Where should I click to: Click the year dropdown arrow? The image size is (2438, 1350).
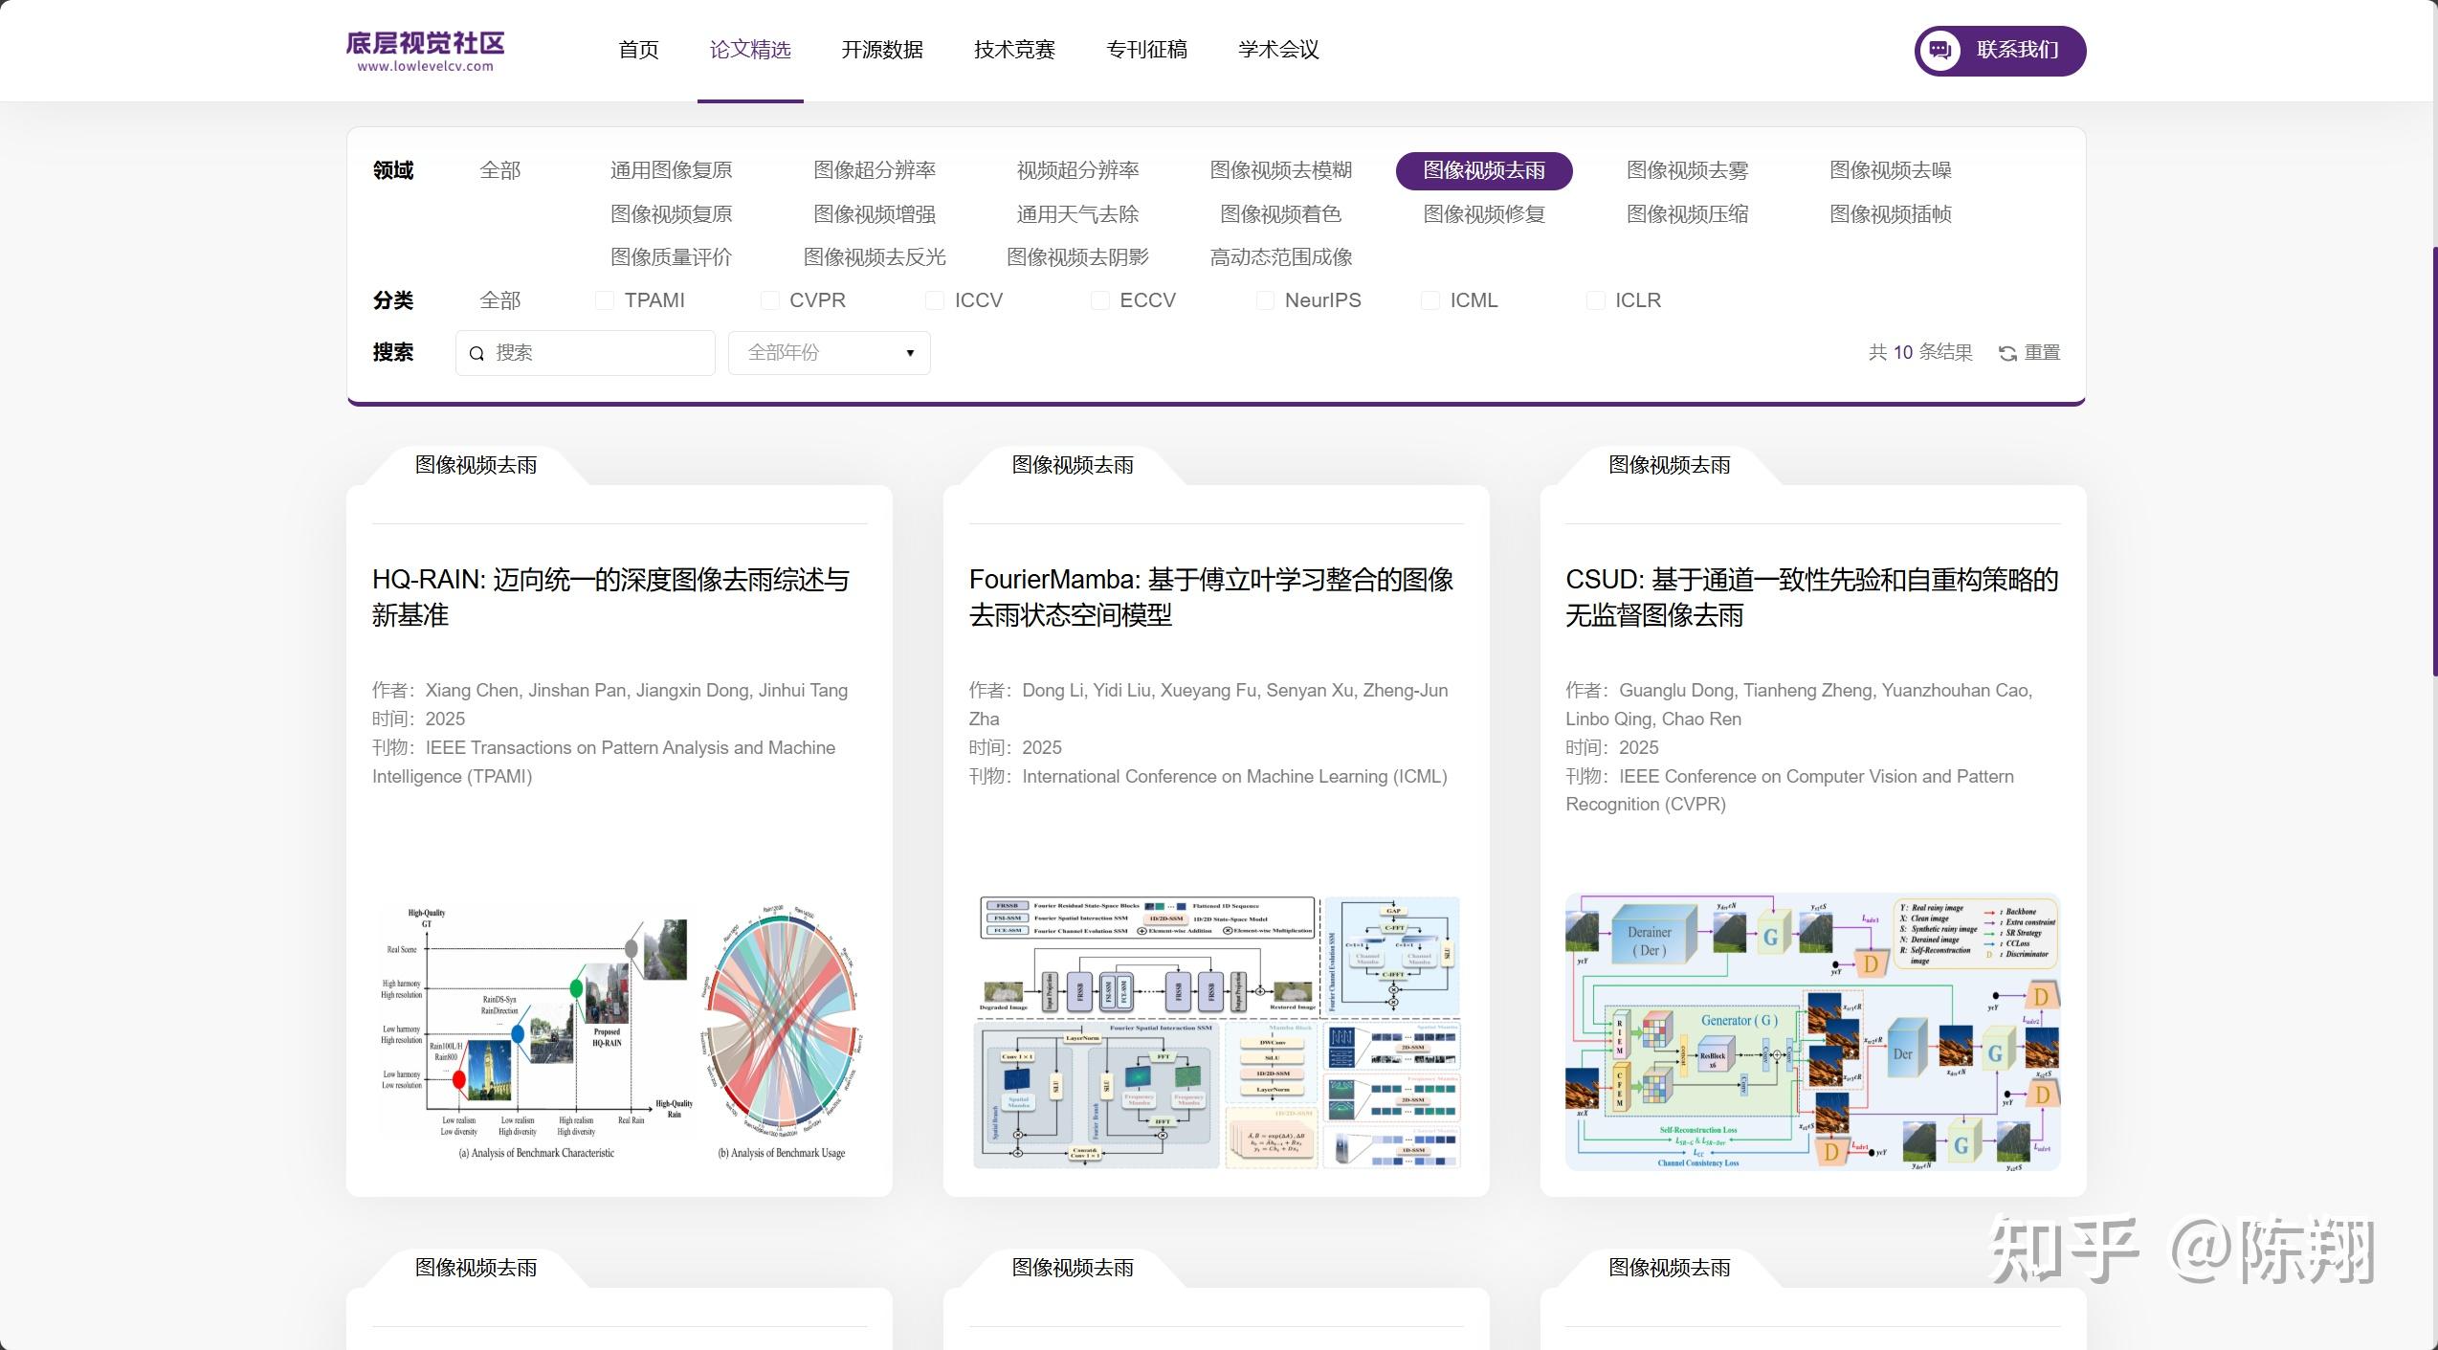pyautogui.click(x=910, y=353)
